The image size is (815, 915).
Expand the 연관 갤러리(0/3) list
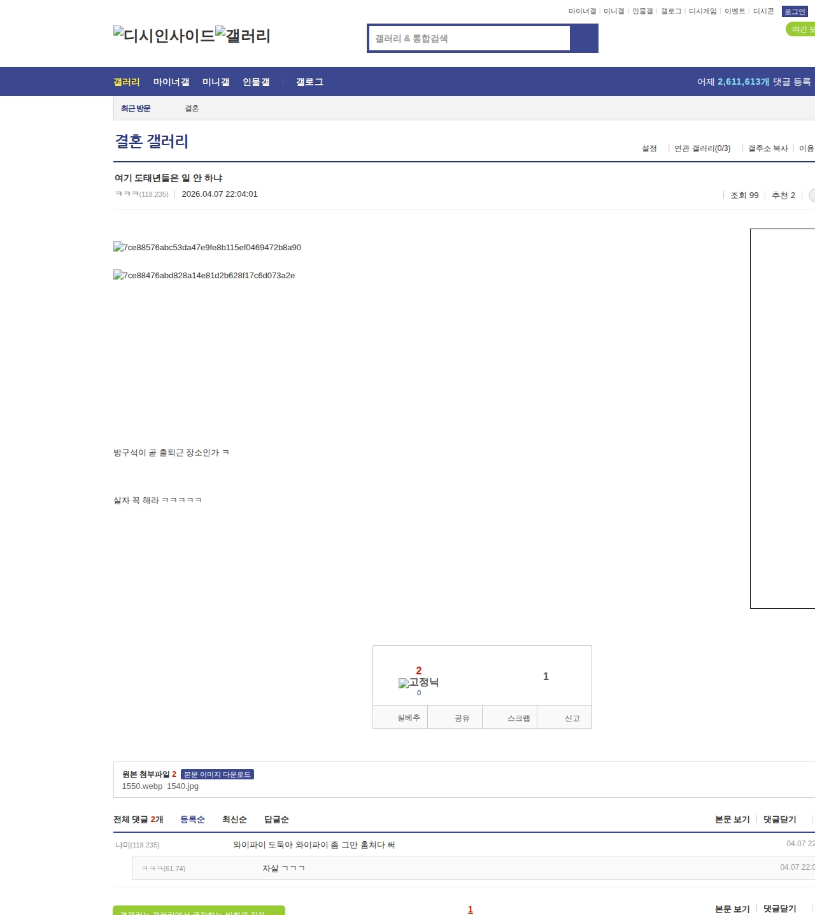702,148
